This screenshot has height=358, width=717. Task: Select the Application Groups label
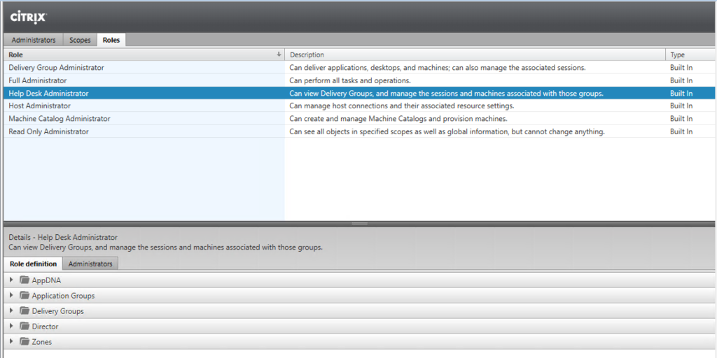click(x=63, y=296)
